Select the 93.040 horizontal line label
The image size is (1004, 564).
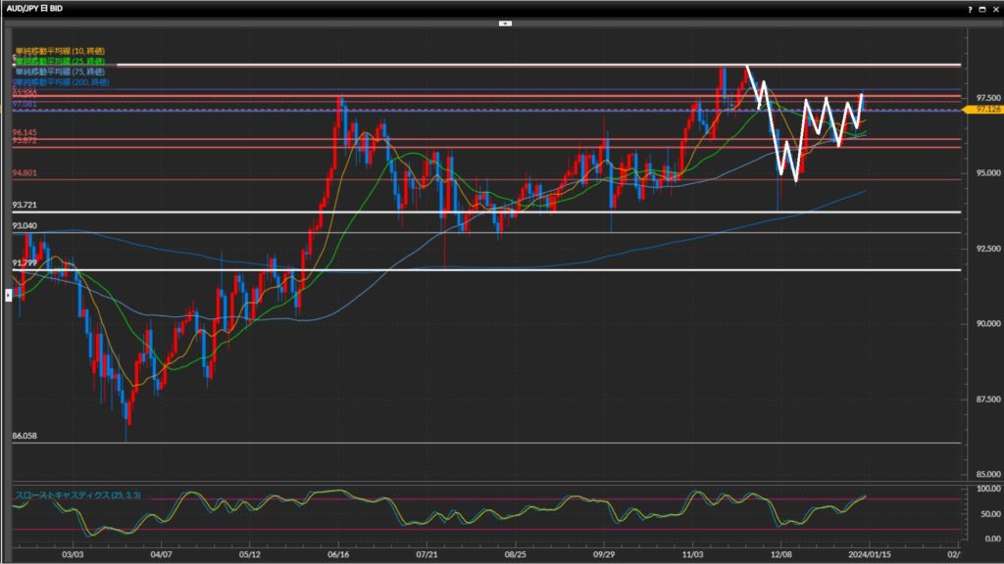coord(25,225)
